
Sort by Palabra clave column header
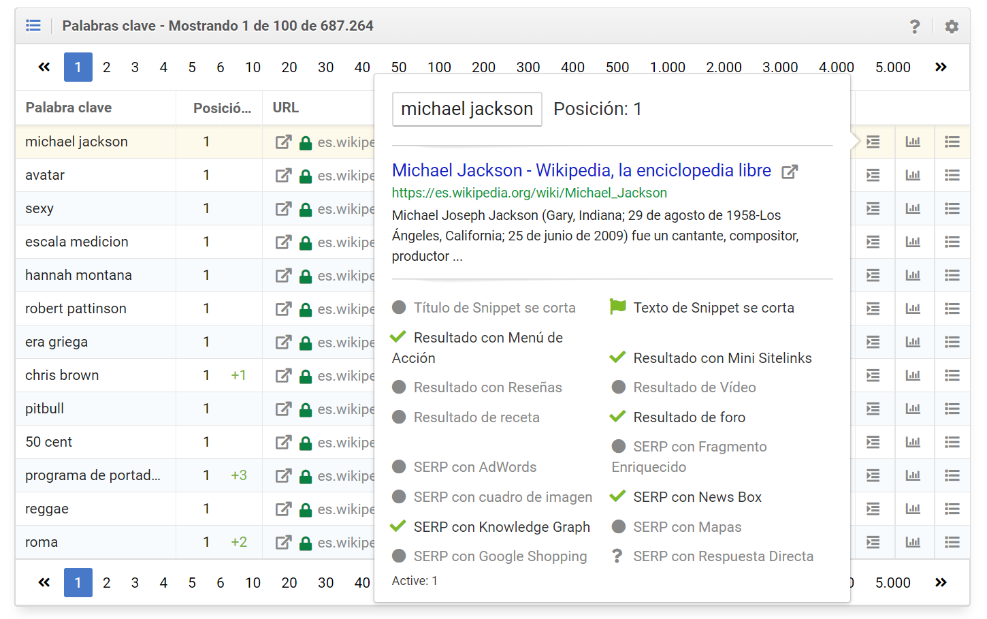69,108
